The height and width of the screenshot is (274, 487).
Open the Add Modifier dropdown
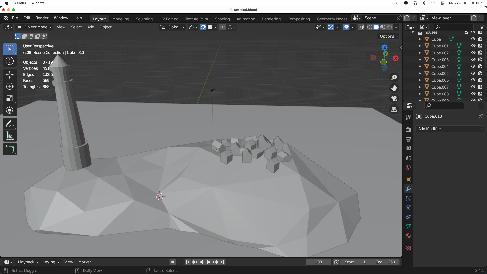pos(450,129)
